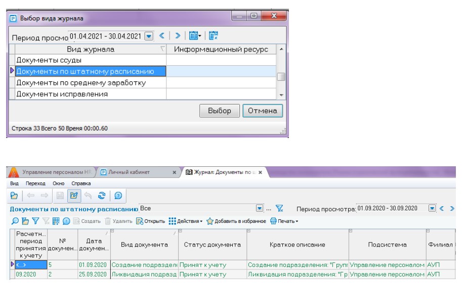Click Создание подразделения cell in Краткое описание
This screenshot has height=283, width=465.
pyautogui.click(x=298, y=265)
